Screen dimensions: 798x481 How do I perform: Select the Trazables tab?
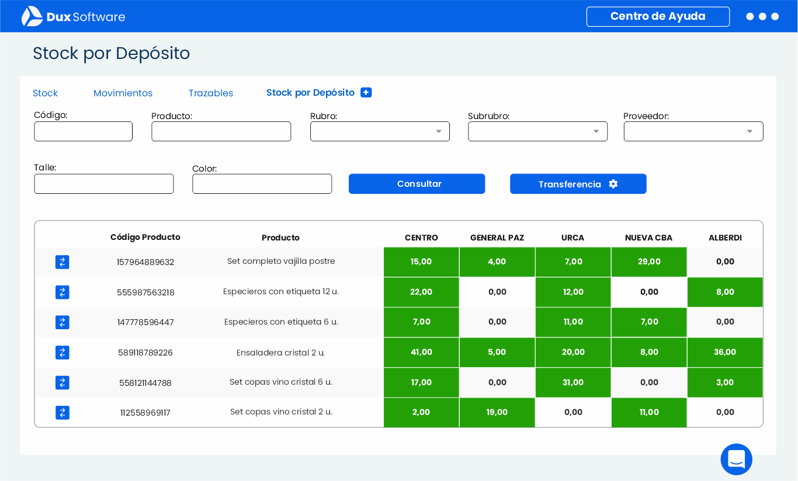click(210, 93)
